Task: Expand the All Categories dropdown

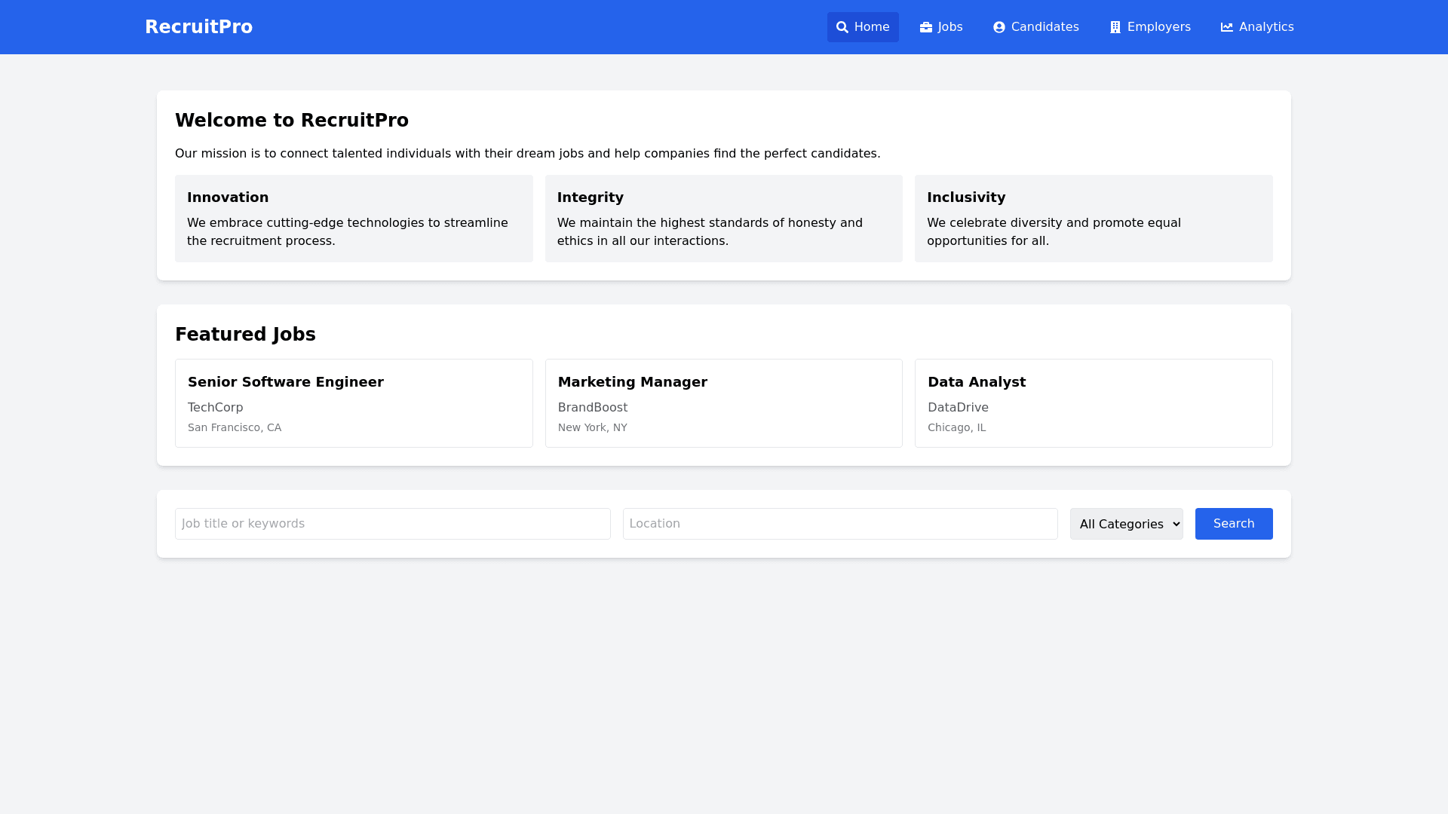Action: (x=1126, y=524)
